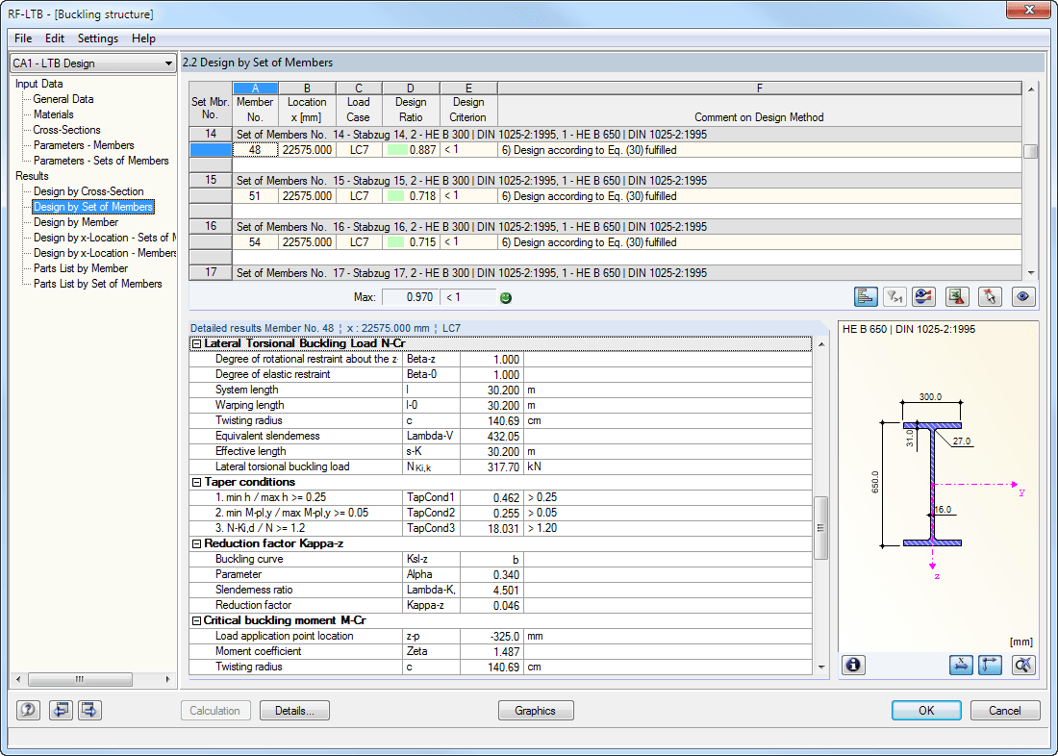Export the table to Excel
1058x756 pixels.
click(x=957, y=297)
